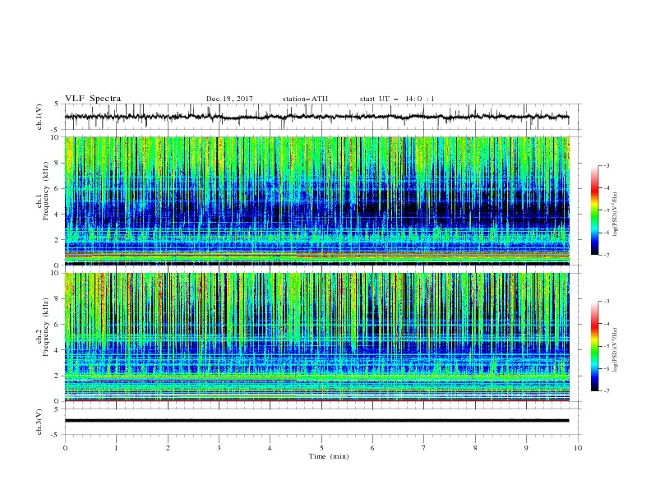
Task: Click the "ch.3(V)" waveform axis label
Action: (x=39, y=422)
